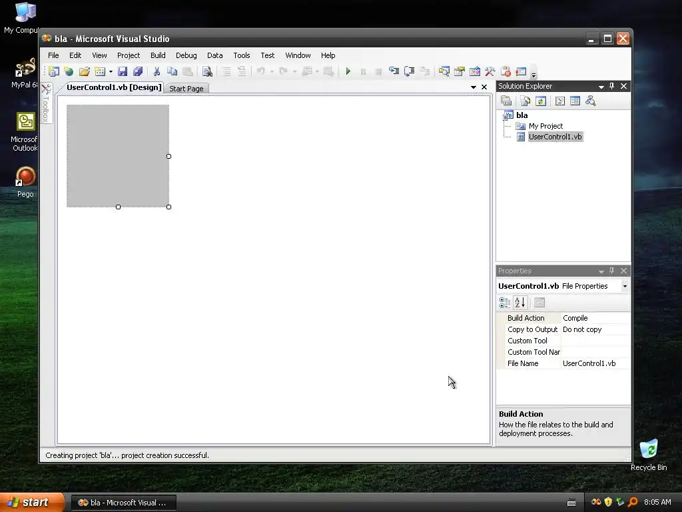Toggle Auto Hide pin on Properties panel
Image resolution: width=682 pixels, height=512 pixels.
pos(611,271)
